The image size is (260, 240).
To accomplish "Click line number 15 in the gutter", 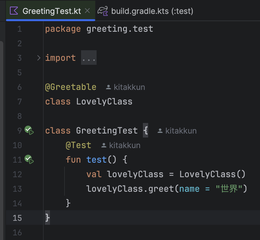I will [17, 218].
